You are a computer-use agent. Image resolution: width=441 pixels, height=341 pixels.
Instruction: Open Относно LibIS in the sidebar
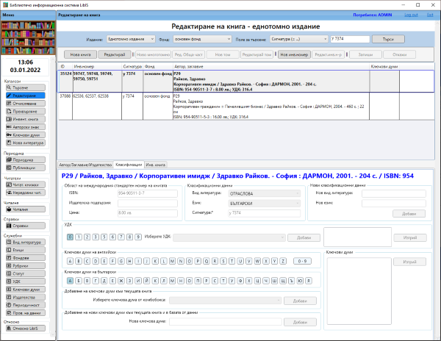24,330
